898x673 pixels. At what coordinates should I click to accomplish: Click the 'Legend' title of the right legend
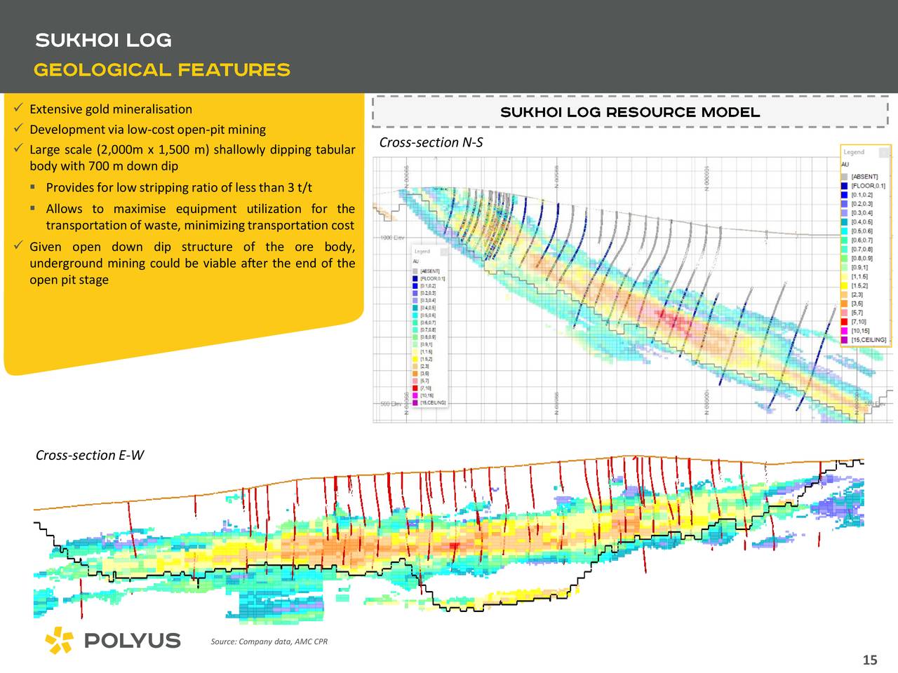[x=854, y=152]
